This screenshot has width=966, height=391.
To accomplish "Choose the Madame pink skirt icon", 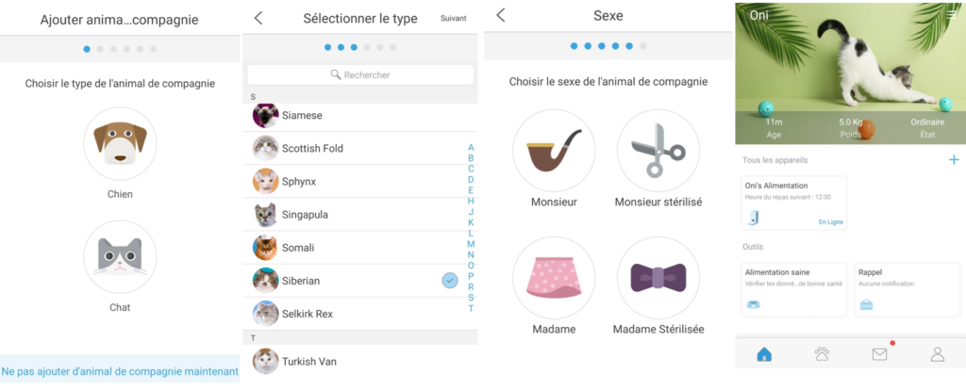I will click(x=554, y=278).
